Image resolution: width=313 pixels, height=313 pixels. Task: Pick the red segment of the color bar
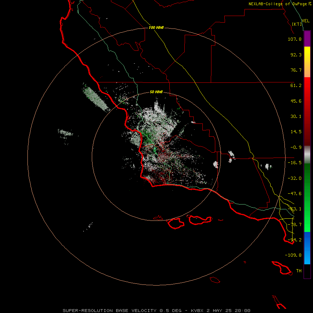click(x=307, y=111)
